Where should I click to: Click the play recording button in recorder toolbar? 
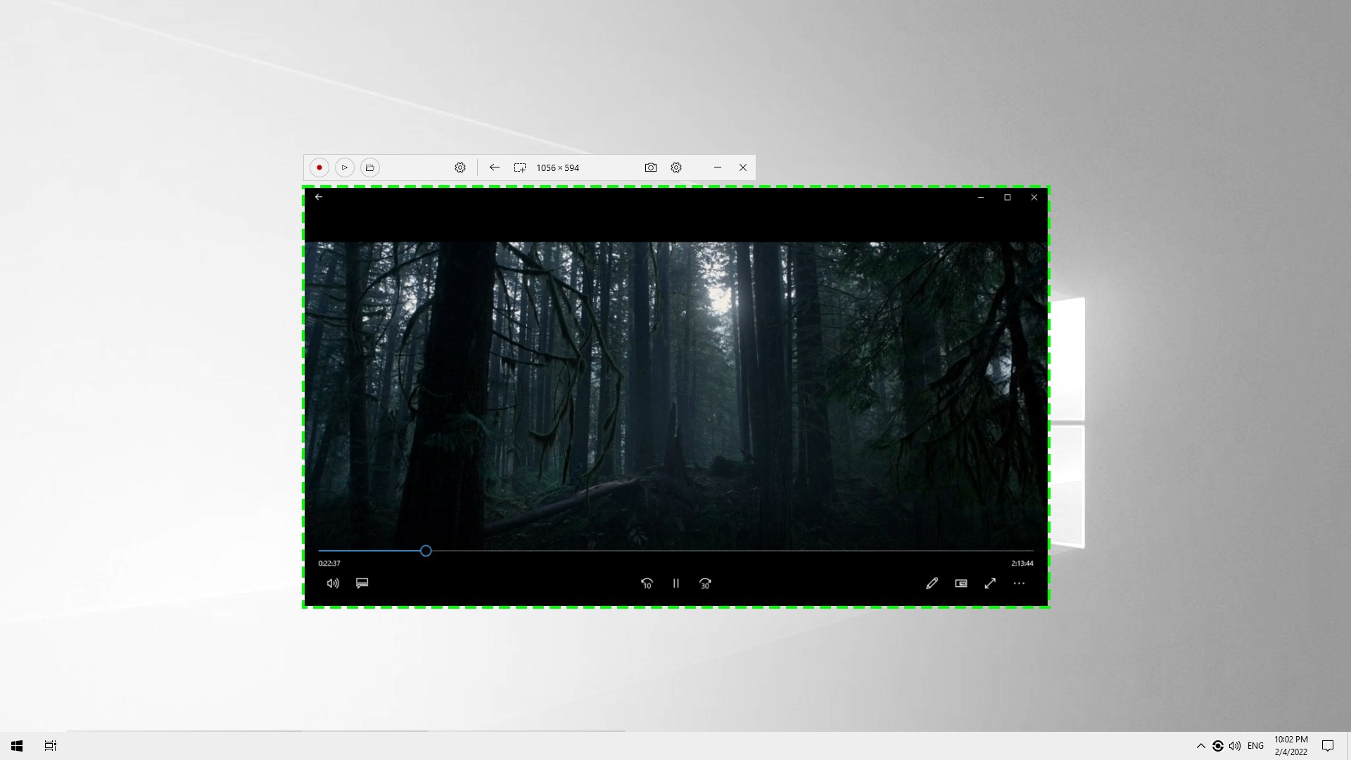tap(344, 167)
